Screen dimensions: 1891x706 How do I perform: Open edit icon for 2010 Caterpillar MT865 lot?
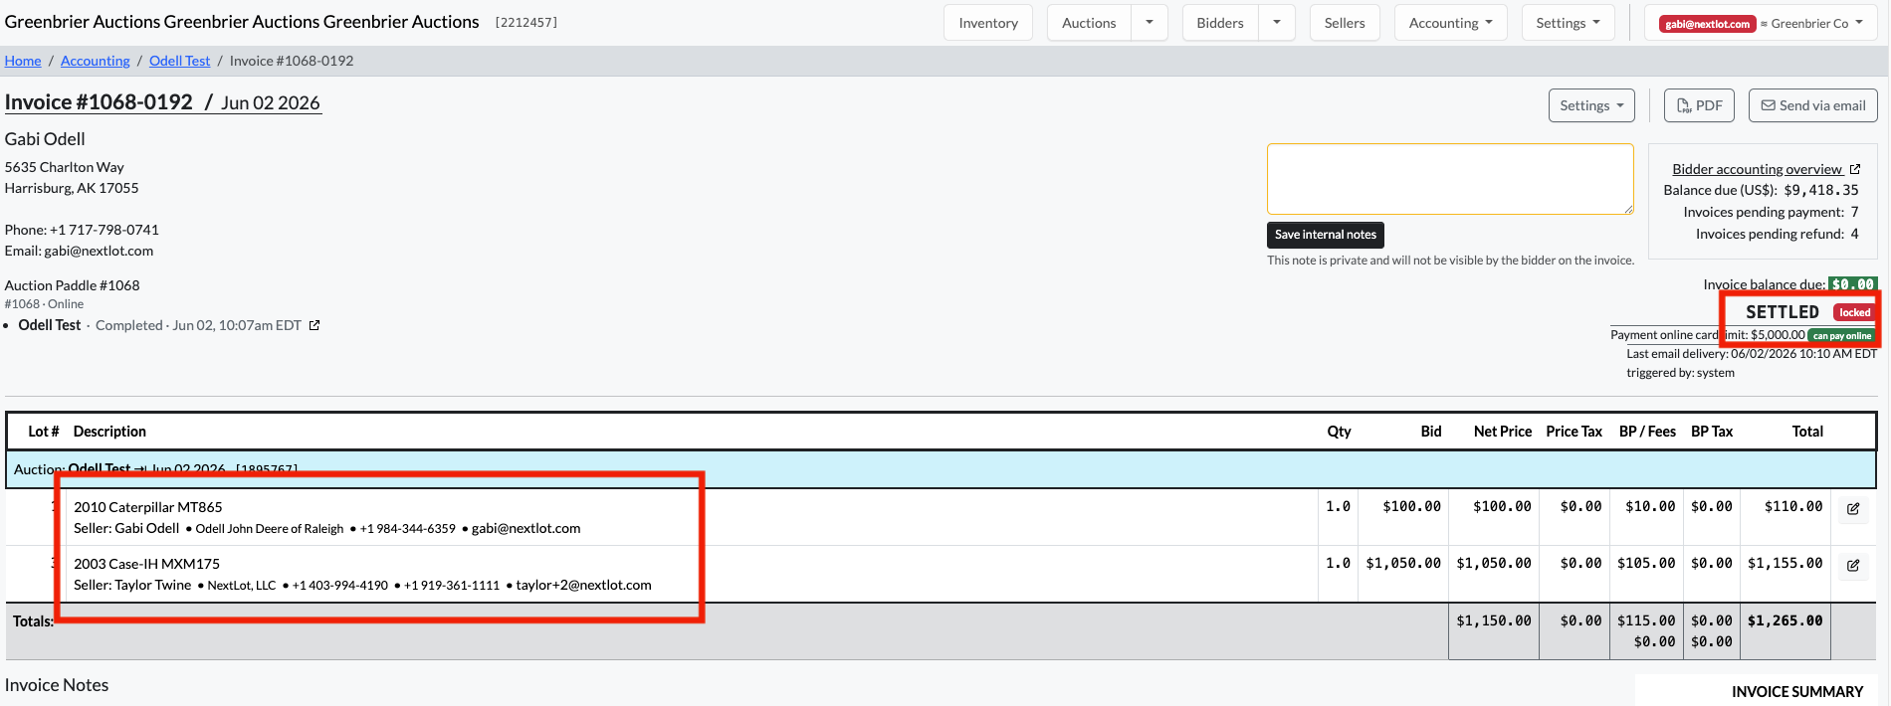1853,508
